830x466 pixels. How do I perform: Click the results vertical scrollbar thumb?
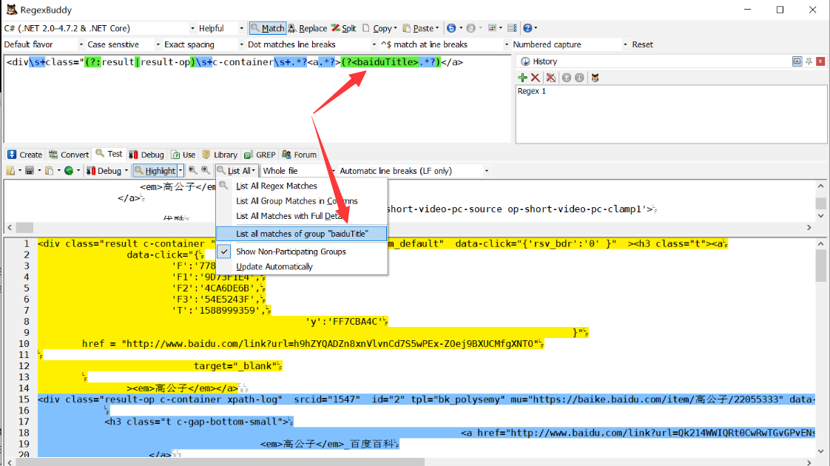click(821, 266)
